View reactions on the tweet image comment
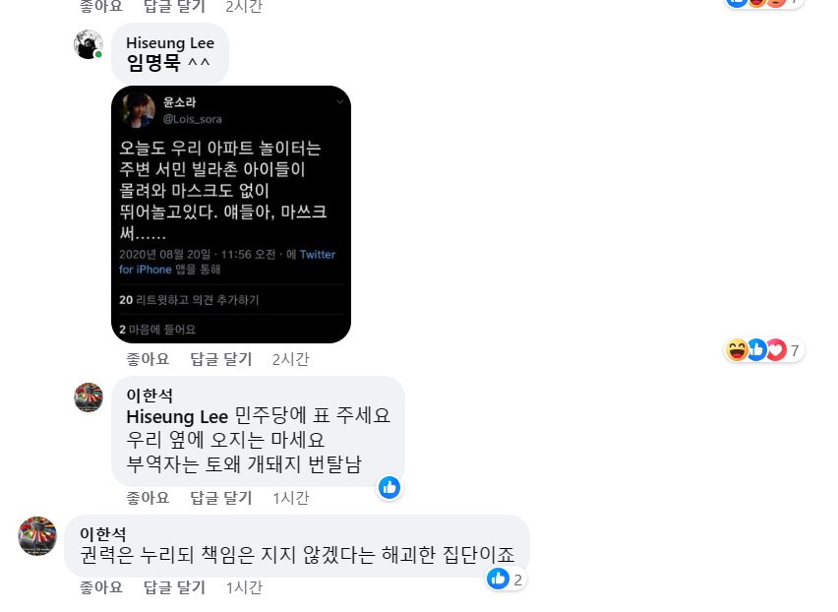The image size is (838, 612). (763, 350)
